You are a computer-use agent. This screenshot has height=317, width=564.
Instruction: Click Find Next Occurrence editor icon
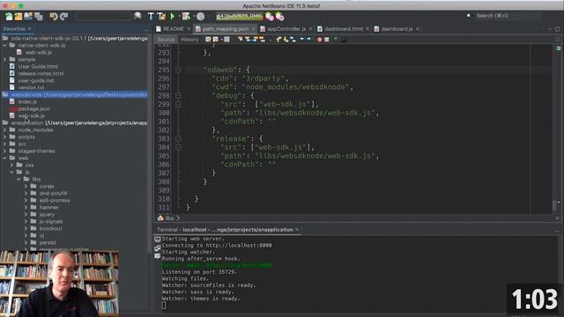click(255, 39)
